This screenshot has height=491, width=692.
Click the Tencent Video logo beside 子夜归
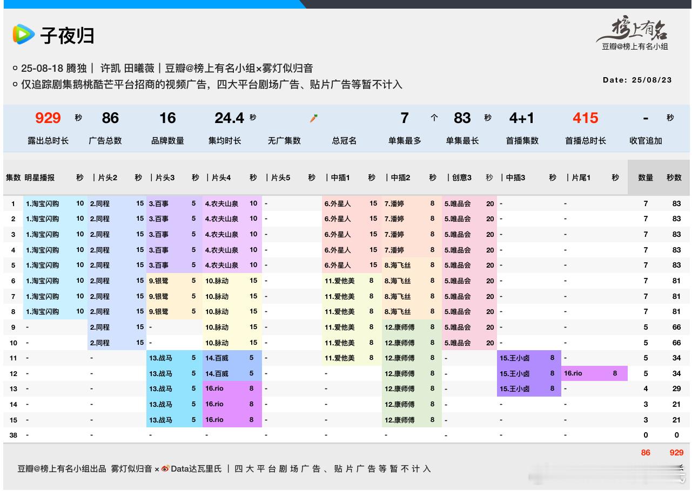(x=24, y=35)
